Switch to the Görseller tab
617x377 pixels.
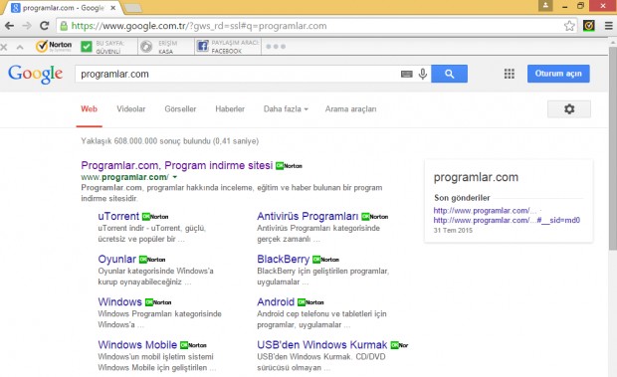click(180, 108)
